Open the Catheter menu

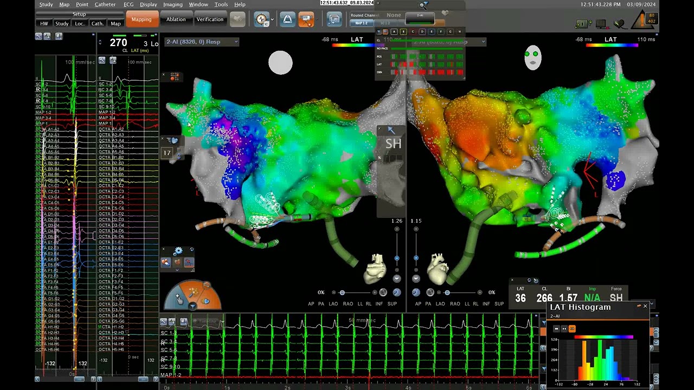point(105,4)
